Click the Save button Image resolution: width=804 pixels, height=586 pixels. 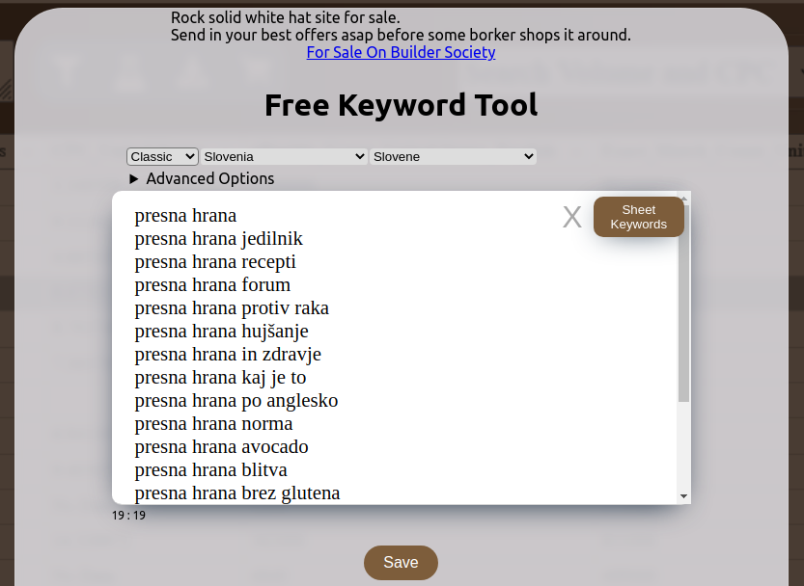pos(401,563)
